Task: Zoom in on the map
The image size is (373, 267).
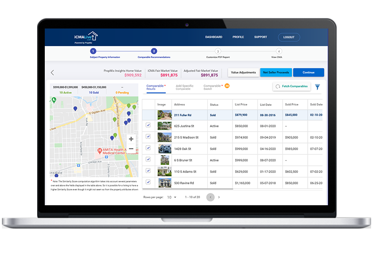Action: click(131, 139)
